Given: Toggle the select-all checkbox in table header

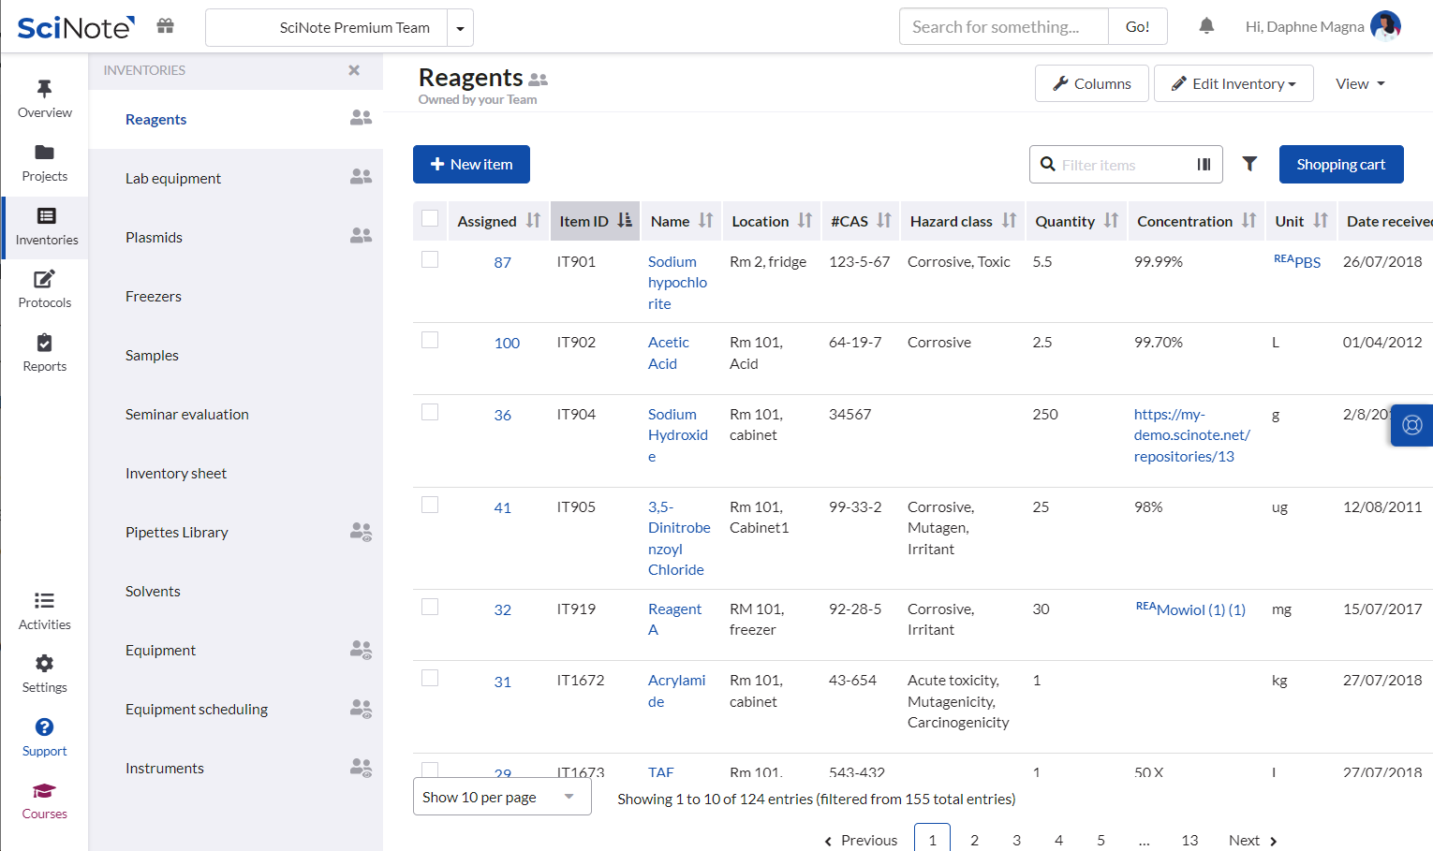Looking at the screenshot, I should (x=430, y=218).
